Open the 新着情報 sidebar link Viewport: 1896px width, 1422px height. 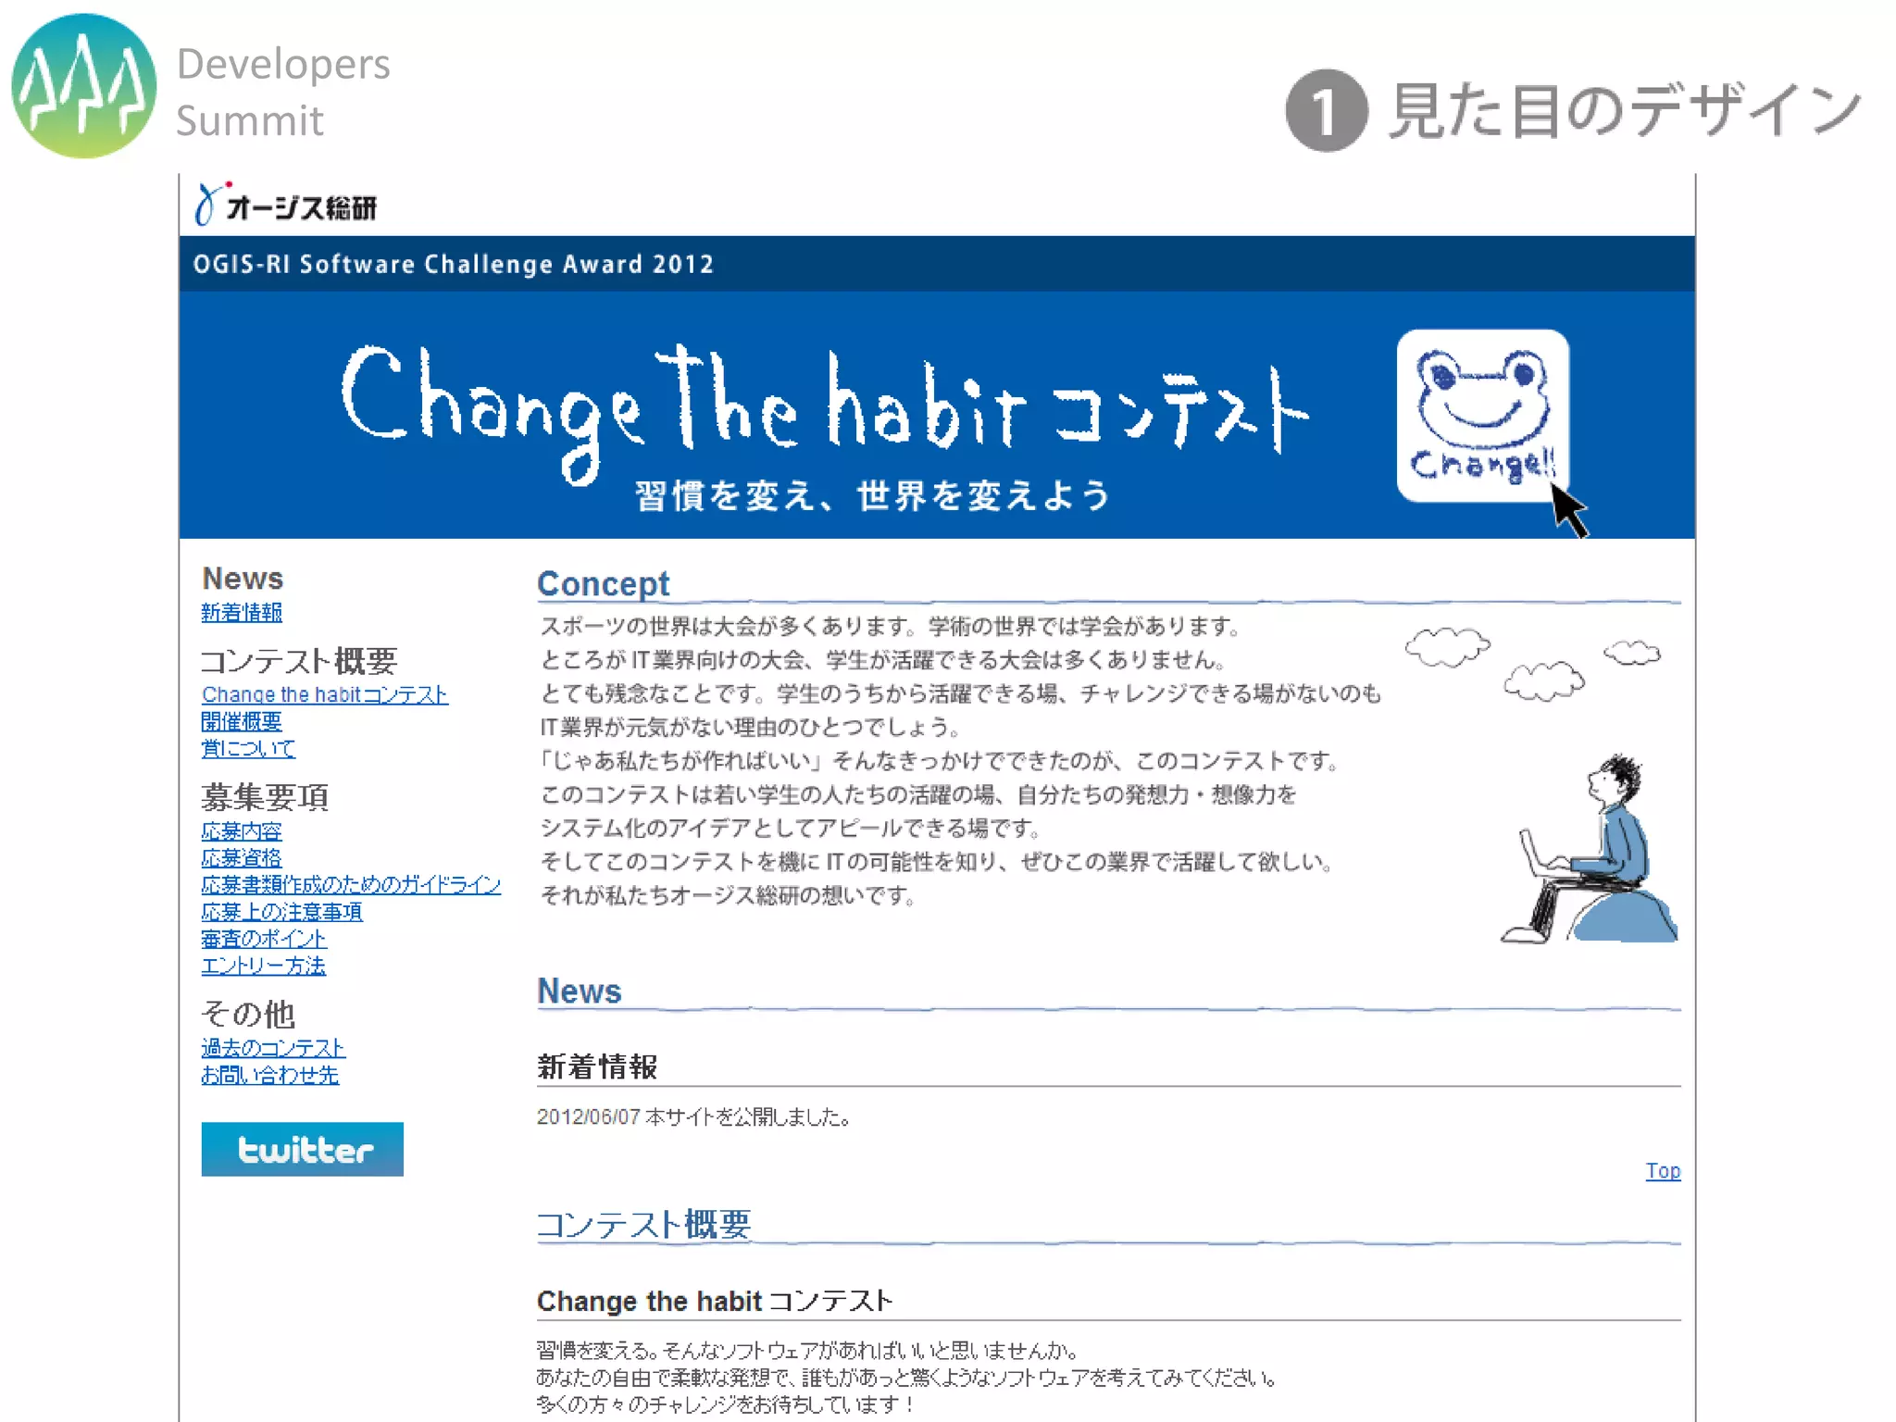click(242, 613)
